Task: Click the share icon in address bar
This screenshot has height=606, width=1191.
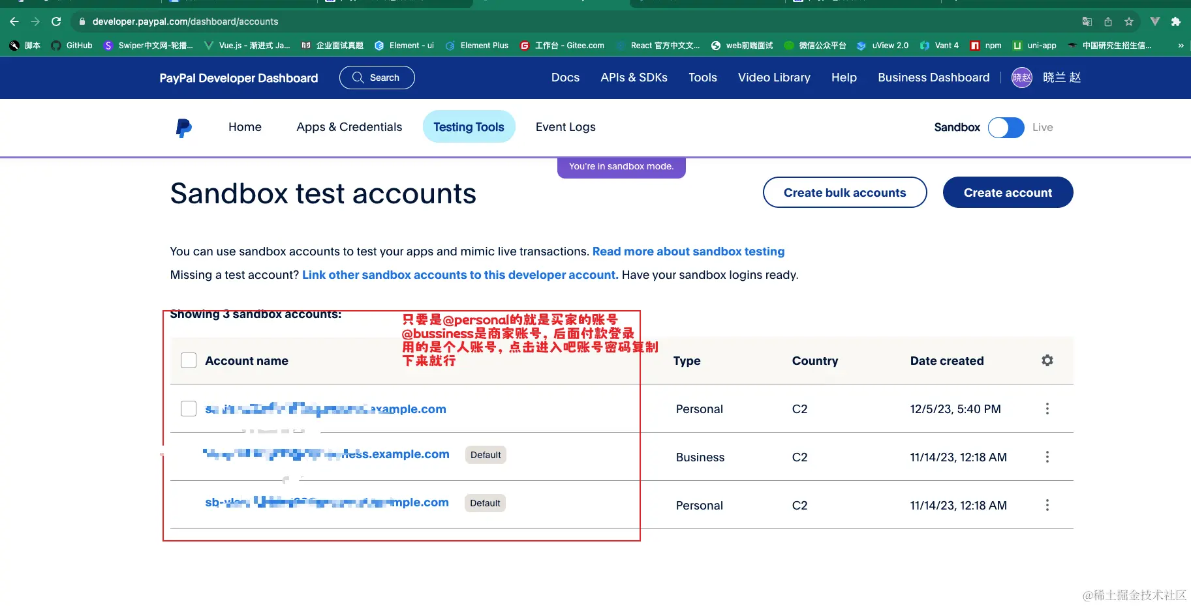Action: point(1108,22)
